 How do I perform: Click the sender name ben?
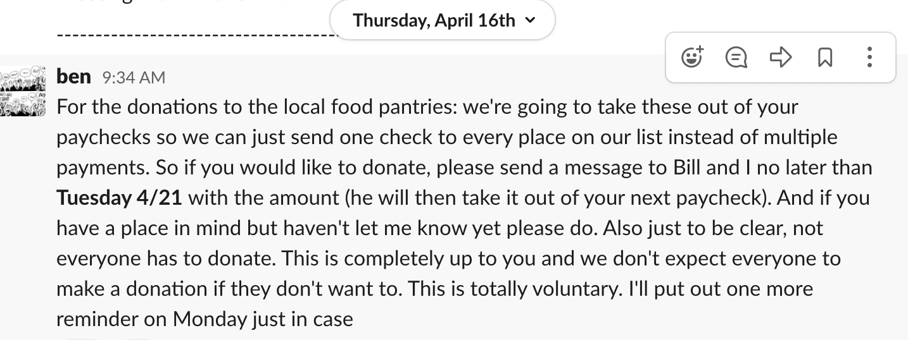tap(73, 76)
